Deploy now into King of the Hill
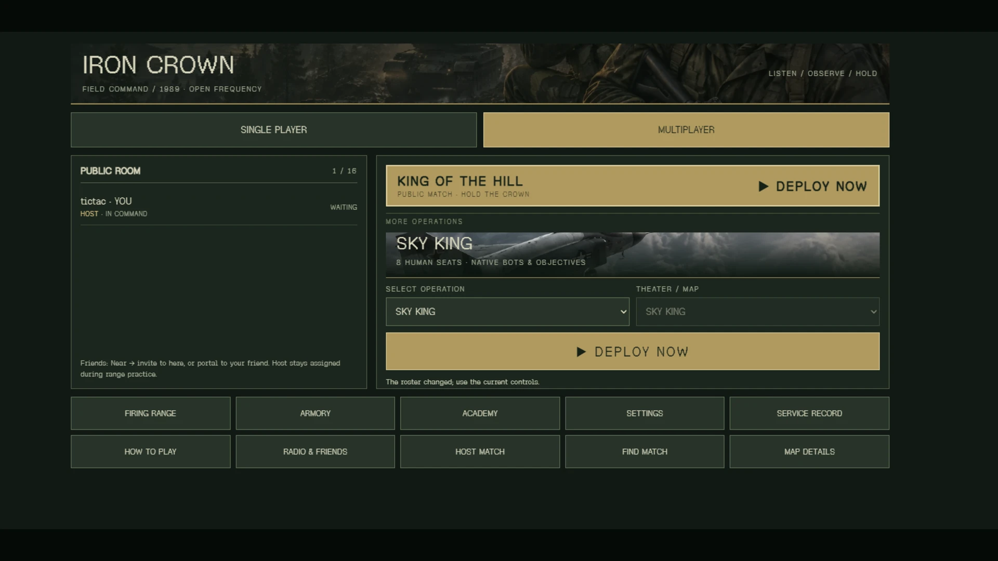Image resolution: width=998 pixels, height=561 pixels. click(x=633, y=186)
